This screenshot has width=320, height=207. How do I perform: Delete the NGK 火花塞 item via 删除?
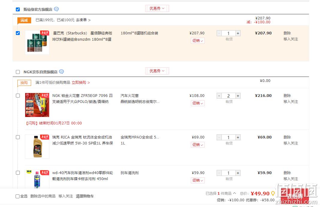287,95
